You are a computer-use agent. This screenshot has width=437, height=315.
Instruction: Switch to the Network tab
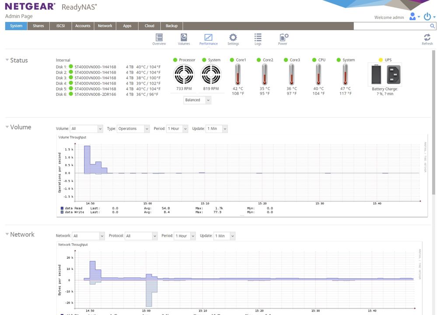pyautogui.click(x=105, y=26)
